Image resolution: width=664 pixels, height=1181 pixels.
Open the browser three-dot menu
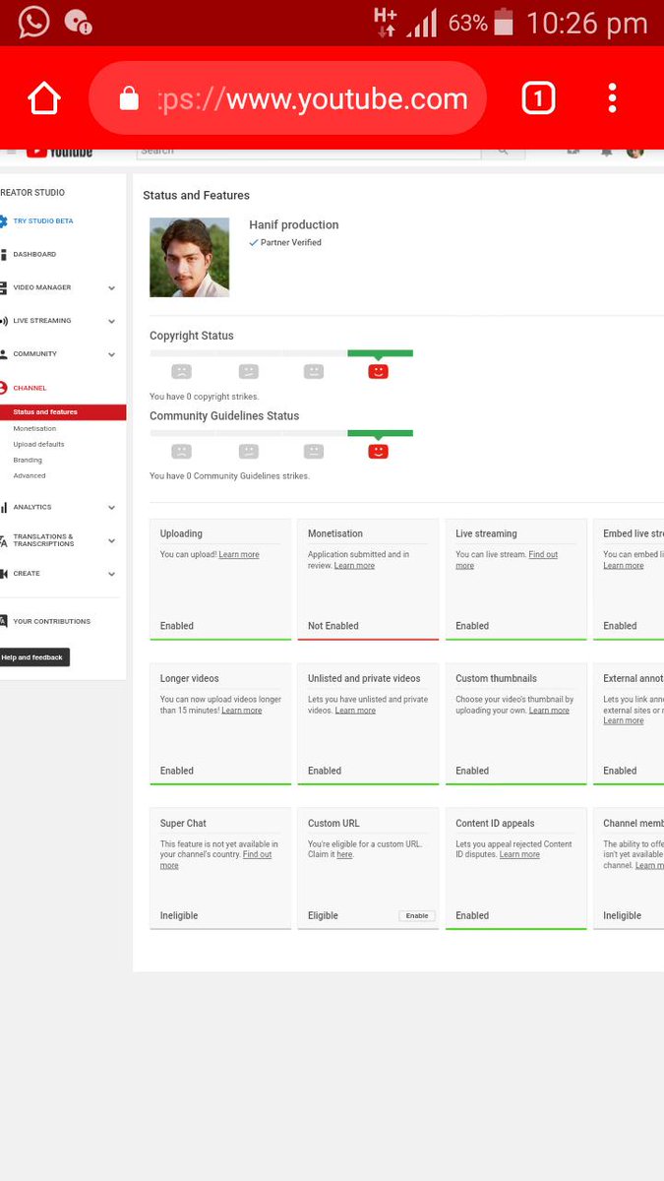[x=612, y=97]
